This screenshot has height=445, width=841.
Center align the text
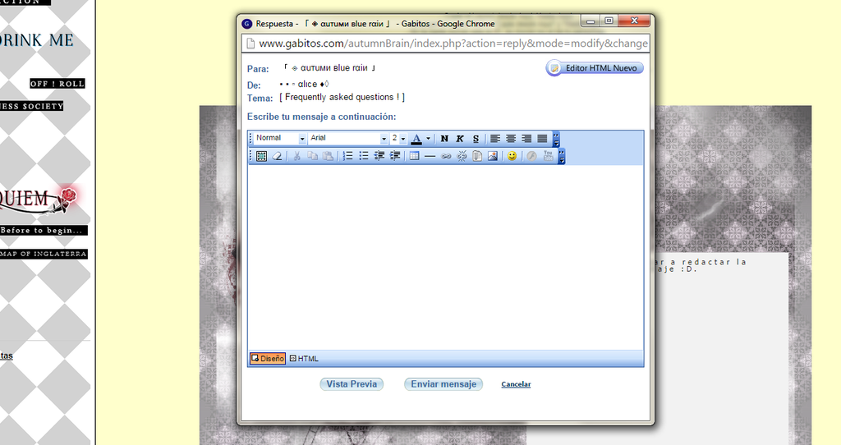[x=511, y=139]
